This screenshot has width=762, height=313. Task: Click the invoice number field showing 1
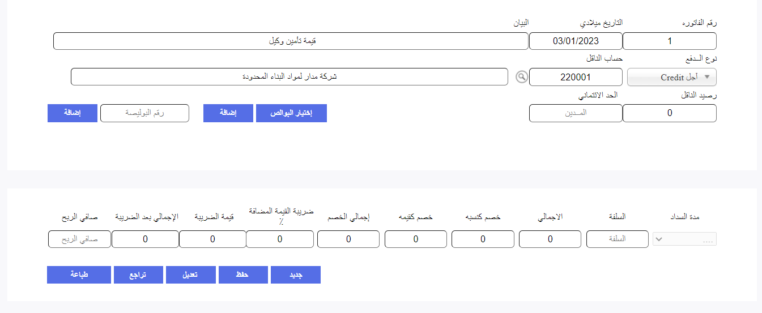point(670,41)
